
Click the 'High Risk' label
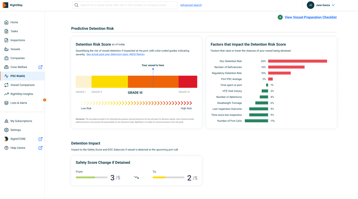(186, 108)
